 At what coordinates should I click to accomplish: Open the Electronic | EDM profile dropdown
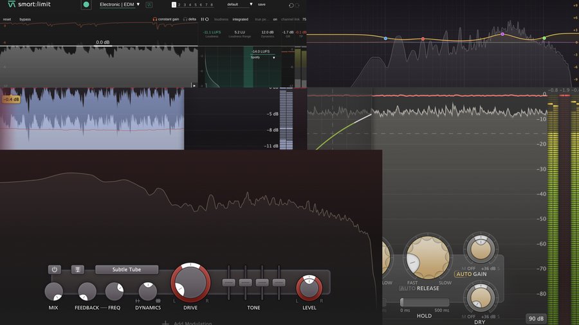(120, 4)
